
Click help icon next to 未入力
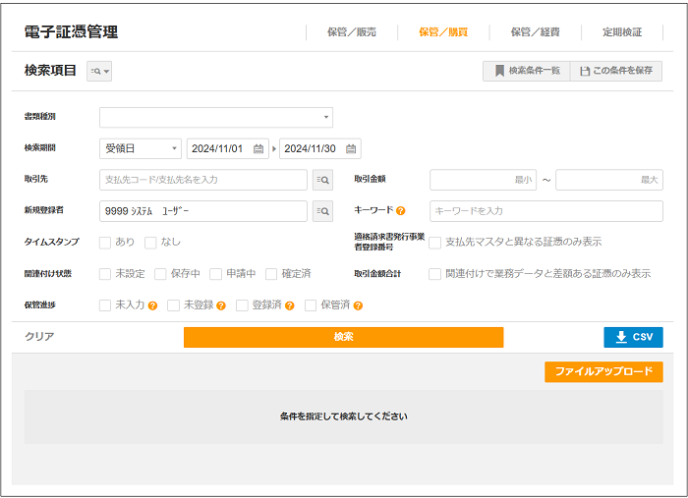152,305
